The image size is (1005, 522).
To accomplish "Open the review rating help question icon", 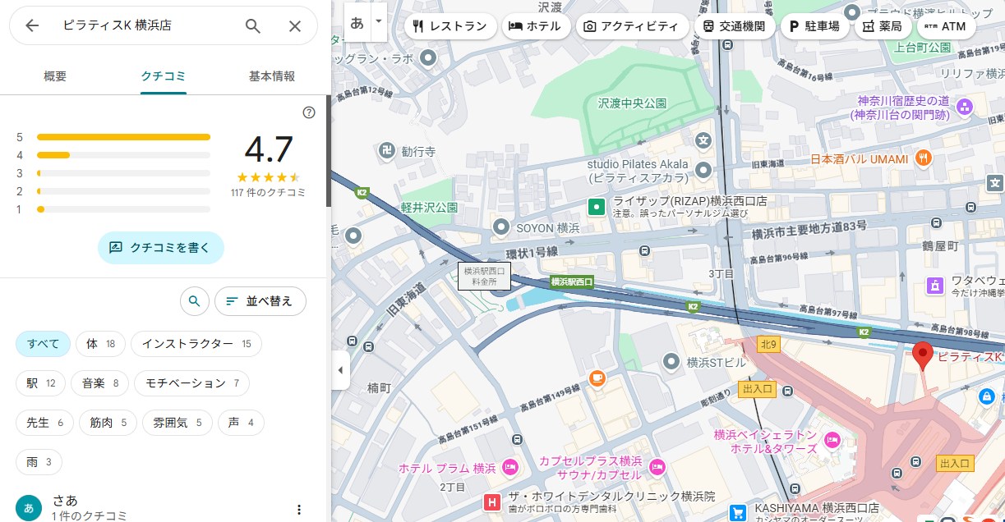I will (309, 112).
